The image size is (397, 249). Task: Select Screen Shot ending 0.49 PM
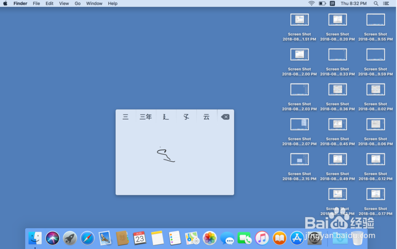337,167
